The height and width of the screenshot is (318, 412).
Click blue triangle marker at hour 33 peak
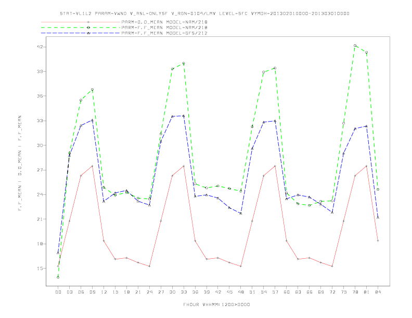(x=184, y=116)
